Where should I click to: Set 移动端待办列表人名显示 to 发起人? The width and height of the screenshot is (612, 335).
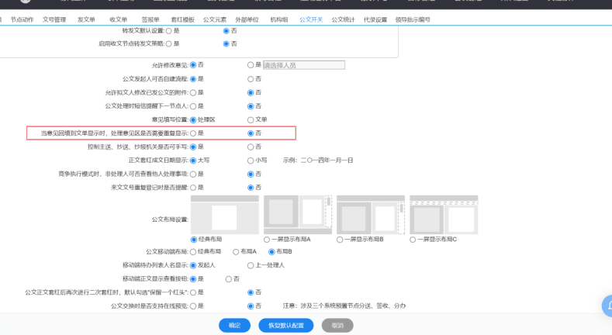tap(193, 265)
